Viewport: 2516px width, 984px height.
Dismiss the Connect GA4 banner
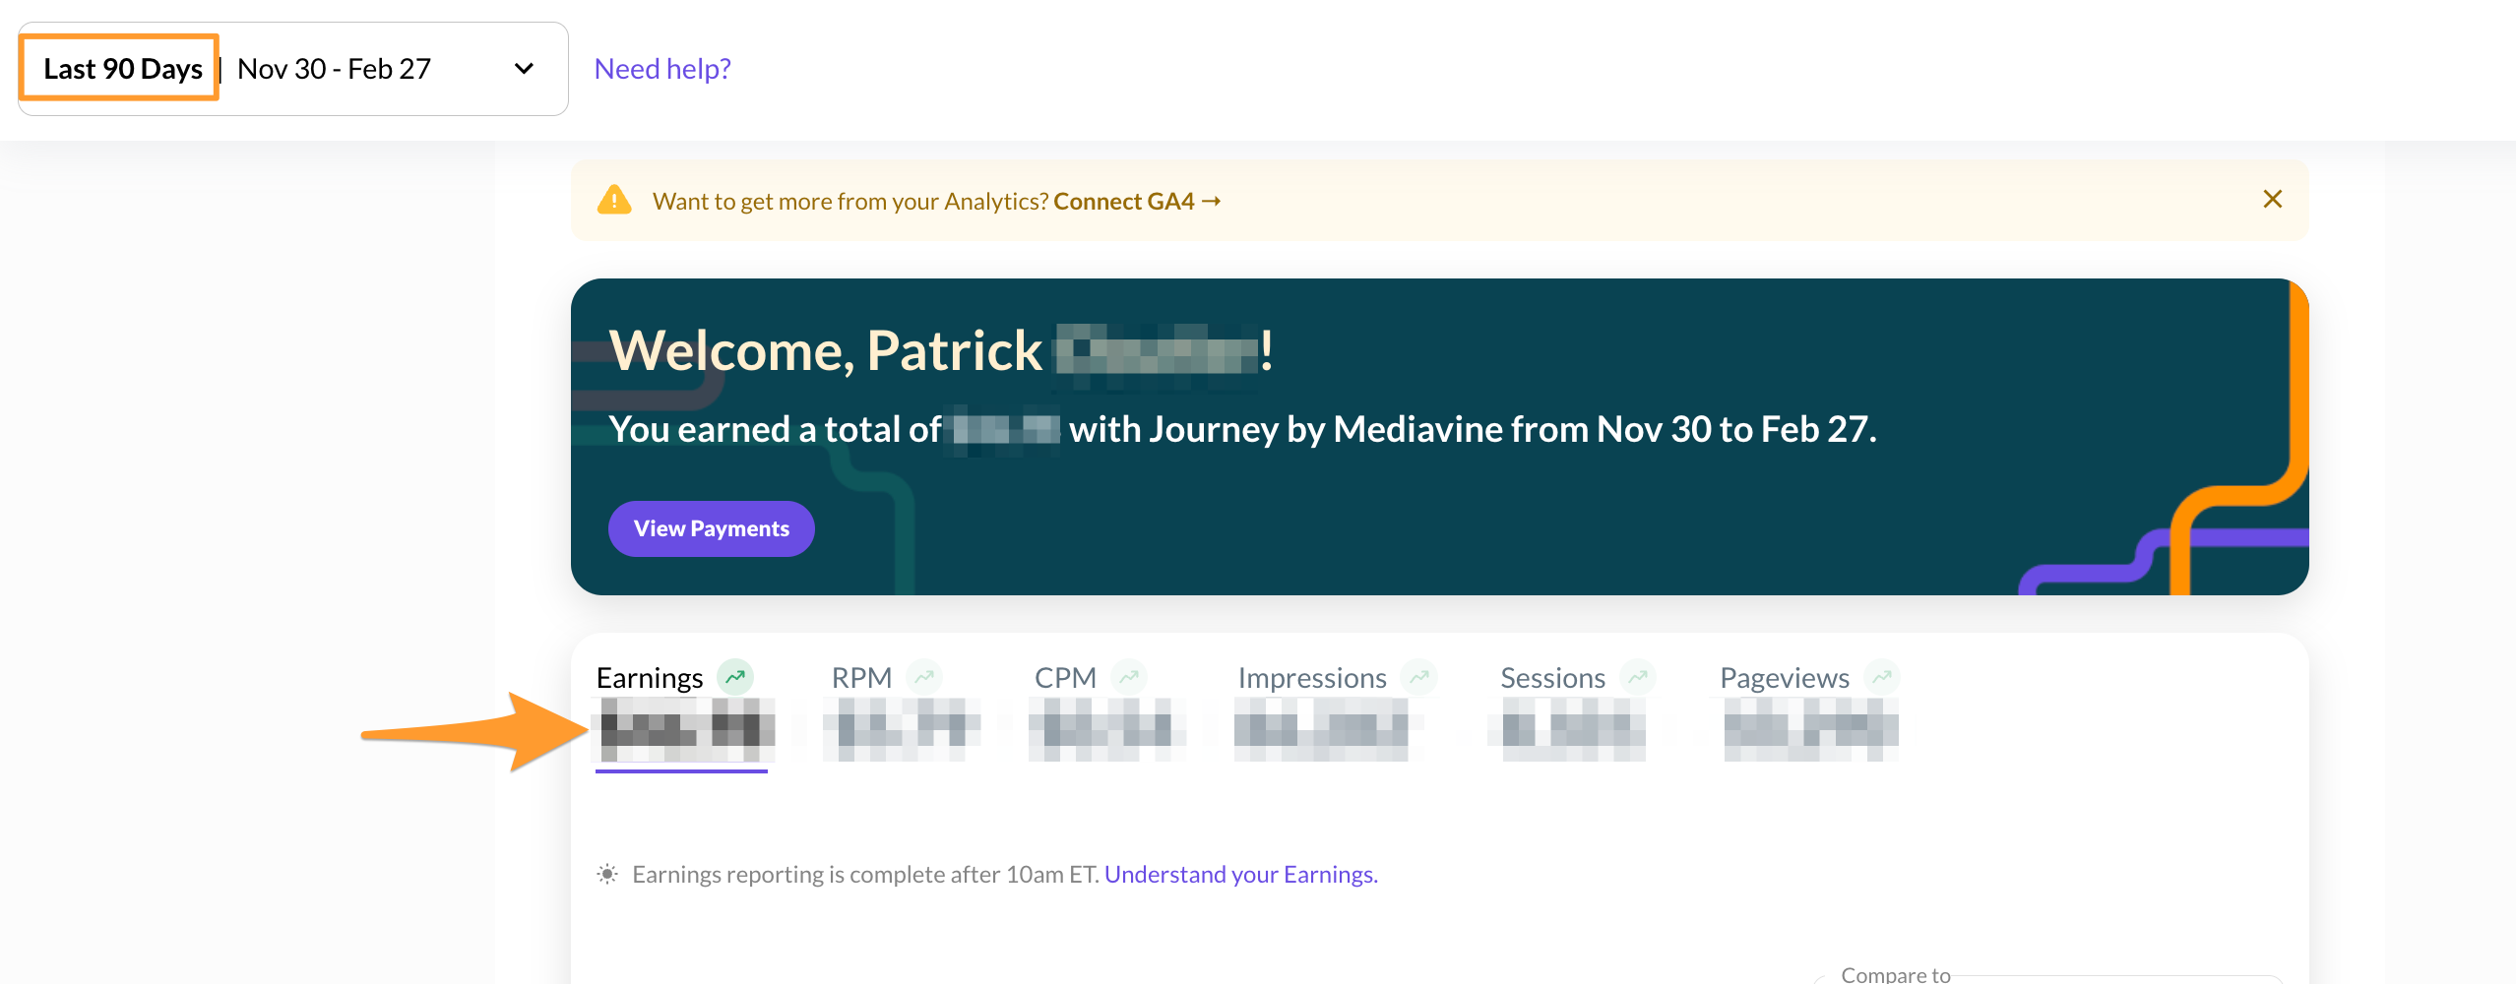pos(2272,200)
